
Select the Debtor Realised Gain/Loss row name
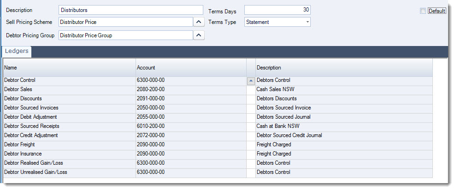[x=33, y=163]
